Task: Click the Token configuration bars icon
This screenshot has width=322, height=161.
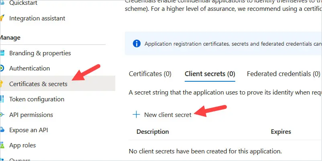Action: (x=2, y=99)
